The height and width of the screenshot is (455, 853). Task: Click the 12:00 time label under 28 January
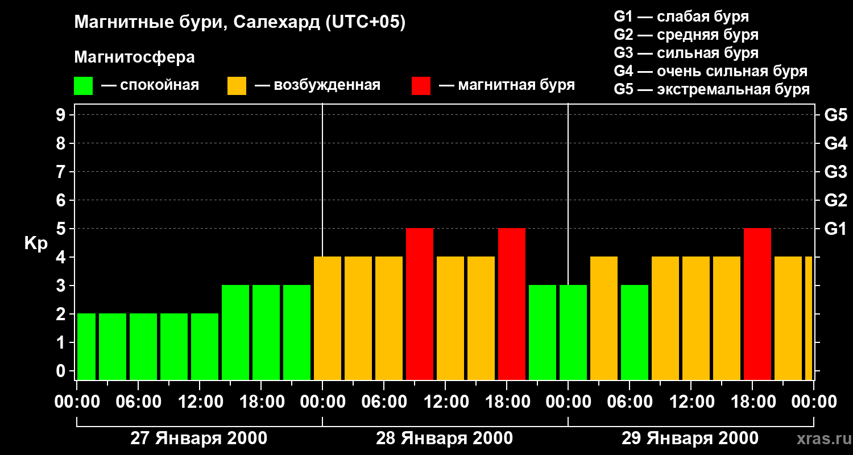point(445,402)
